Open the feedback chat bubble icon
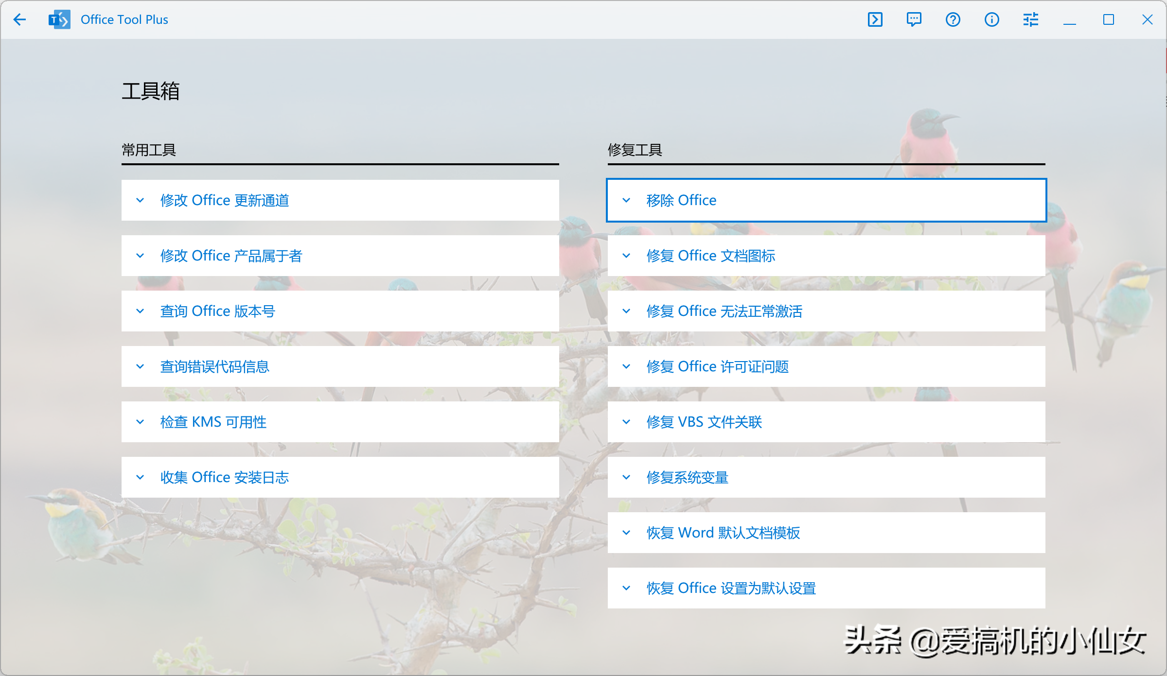Screen dimensions: 1167x676 [914, 19]
